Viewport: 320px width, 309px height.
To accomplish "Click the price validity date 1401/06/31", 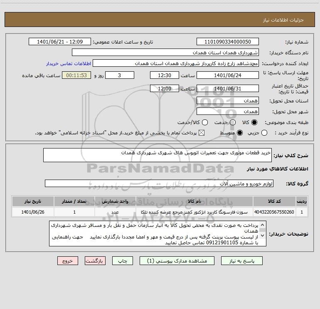I will [228, 88].
